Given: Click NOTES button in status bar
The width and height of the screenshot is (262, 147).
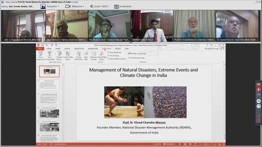Looking at the screenshot, I should point(157,144).
